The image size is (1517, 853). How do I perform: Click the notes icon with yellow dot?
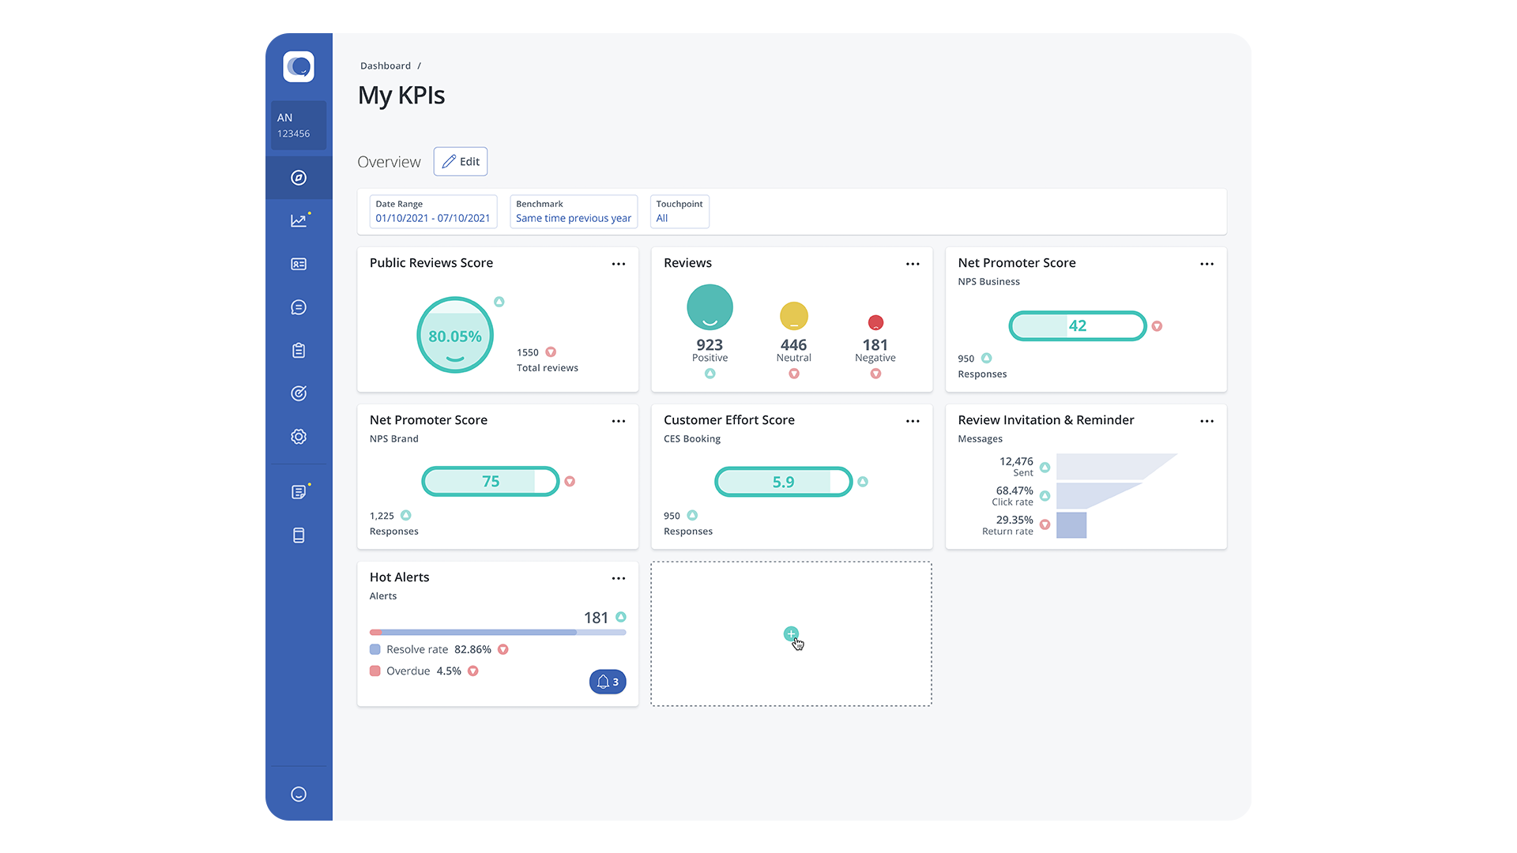pos(299,492)
